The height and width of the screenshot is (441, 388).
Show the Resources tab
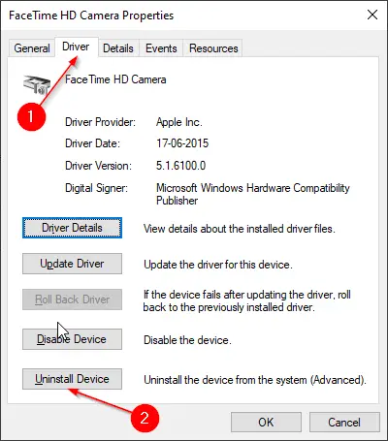click(x=213, y=48)
